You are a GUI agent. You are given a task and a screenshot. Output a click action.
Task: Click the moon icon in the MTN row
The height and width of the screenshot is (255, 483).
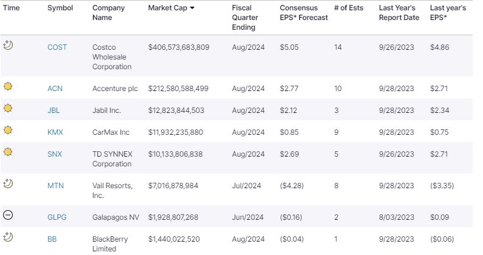click(8, 183)
